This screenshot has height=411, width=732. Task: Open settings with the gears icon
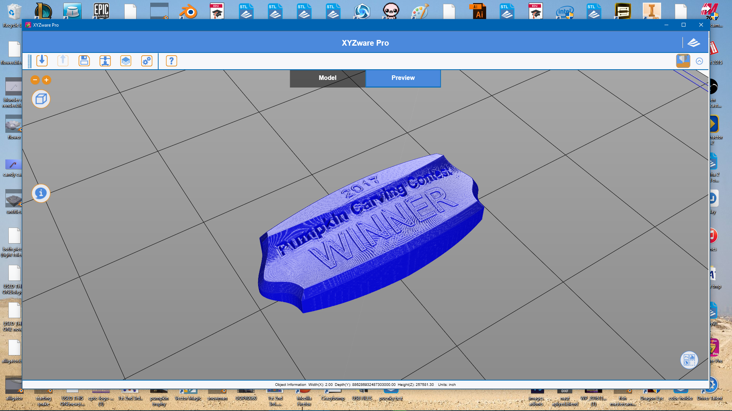[x=147, y=61]
